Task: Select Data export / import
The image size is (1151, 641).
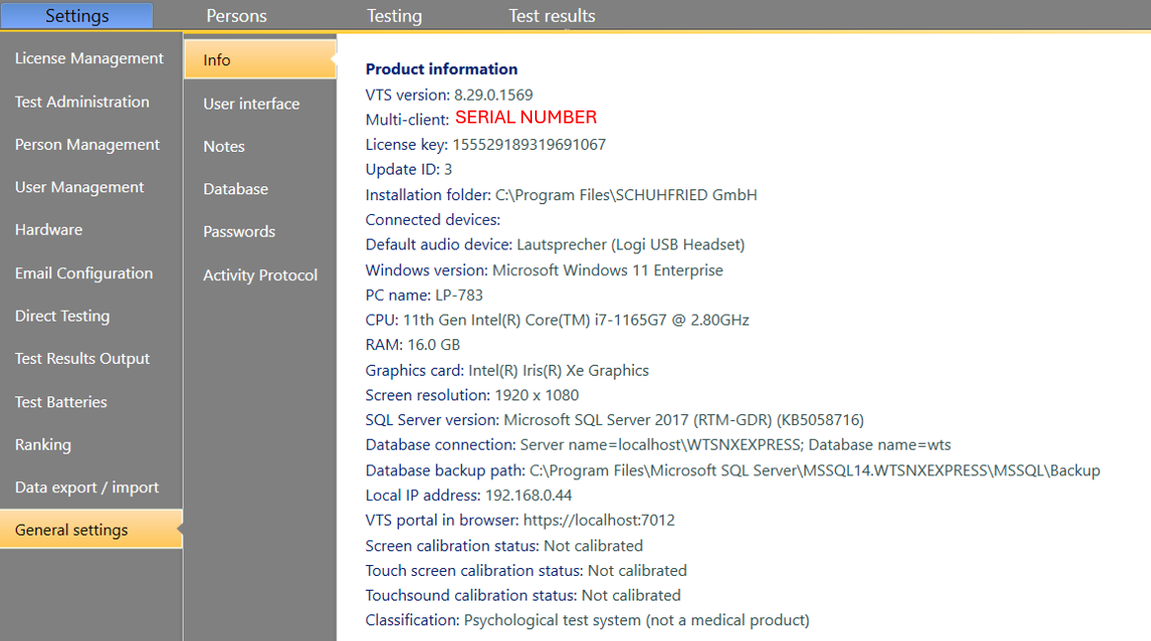Action: point(87,487)
